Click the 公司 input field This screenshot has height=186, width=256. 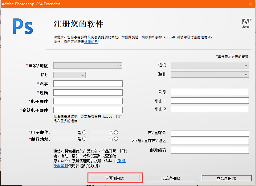tap(209, 92)
